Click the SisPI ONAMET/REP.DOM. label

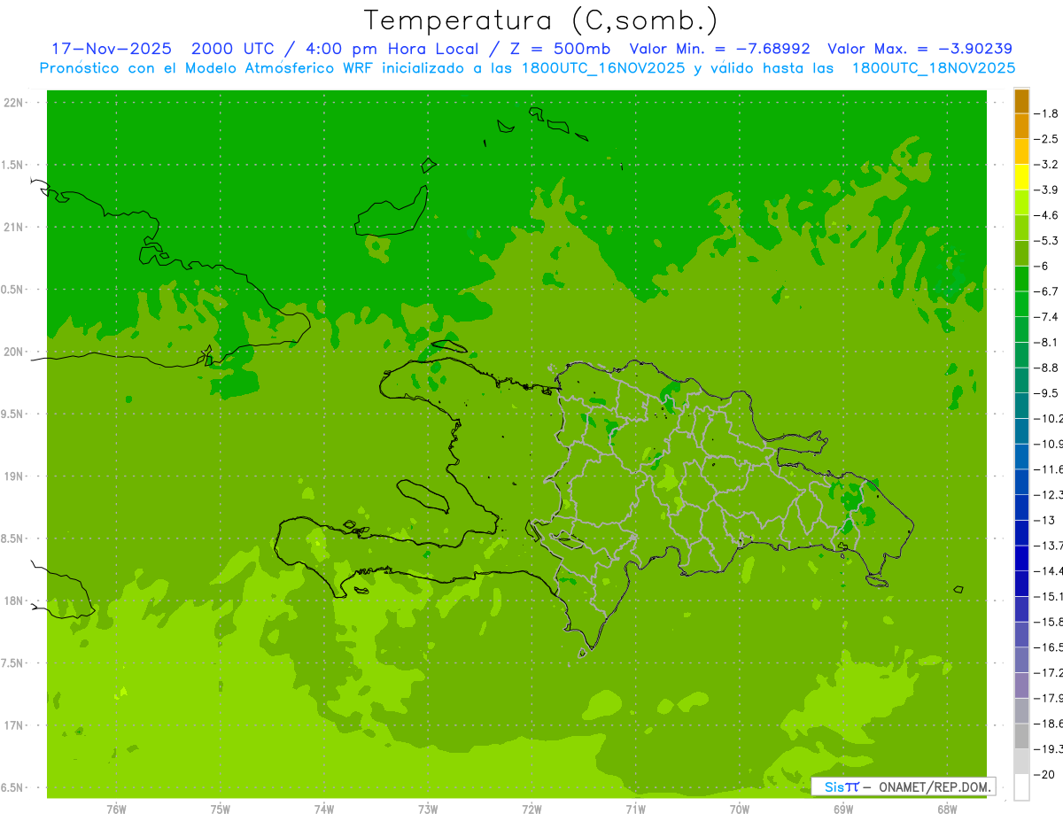tap(904, 786)
